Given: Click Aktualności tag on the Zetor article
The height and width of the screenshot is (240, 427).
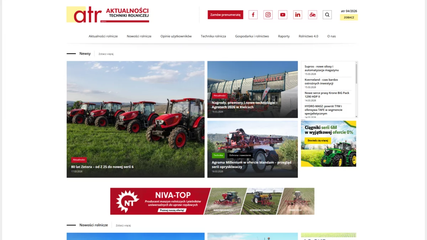Looking at the screenshot, I should [79, 160].
